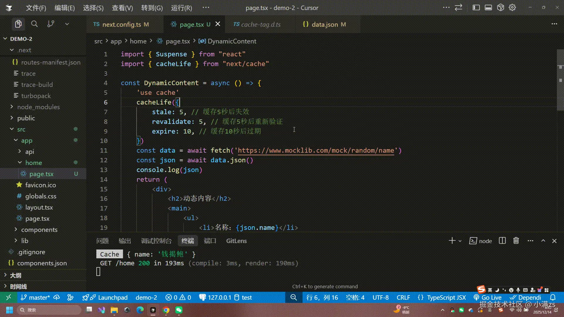Open the Explorer files view icon

click(18, 24)
